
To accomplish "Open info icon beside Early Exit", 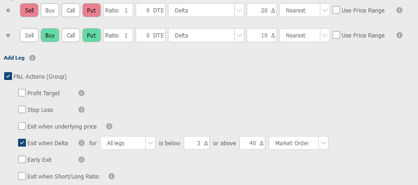I will tap(81, 160).
